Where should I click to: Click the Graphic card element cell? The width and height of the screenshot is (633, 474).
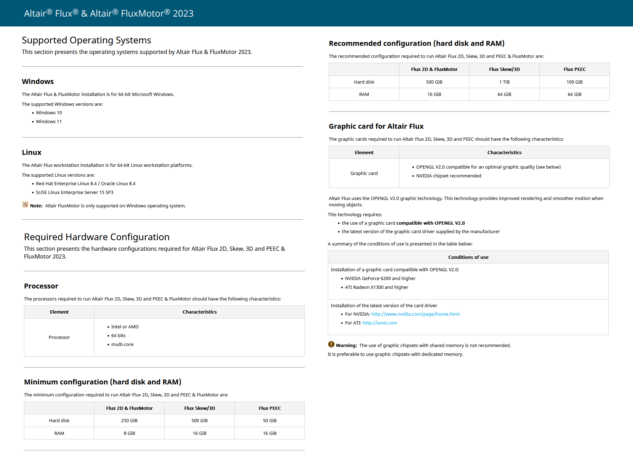364,174
